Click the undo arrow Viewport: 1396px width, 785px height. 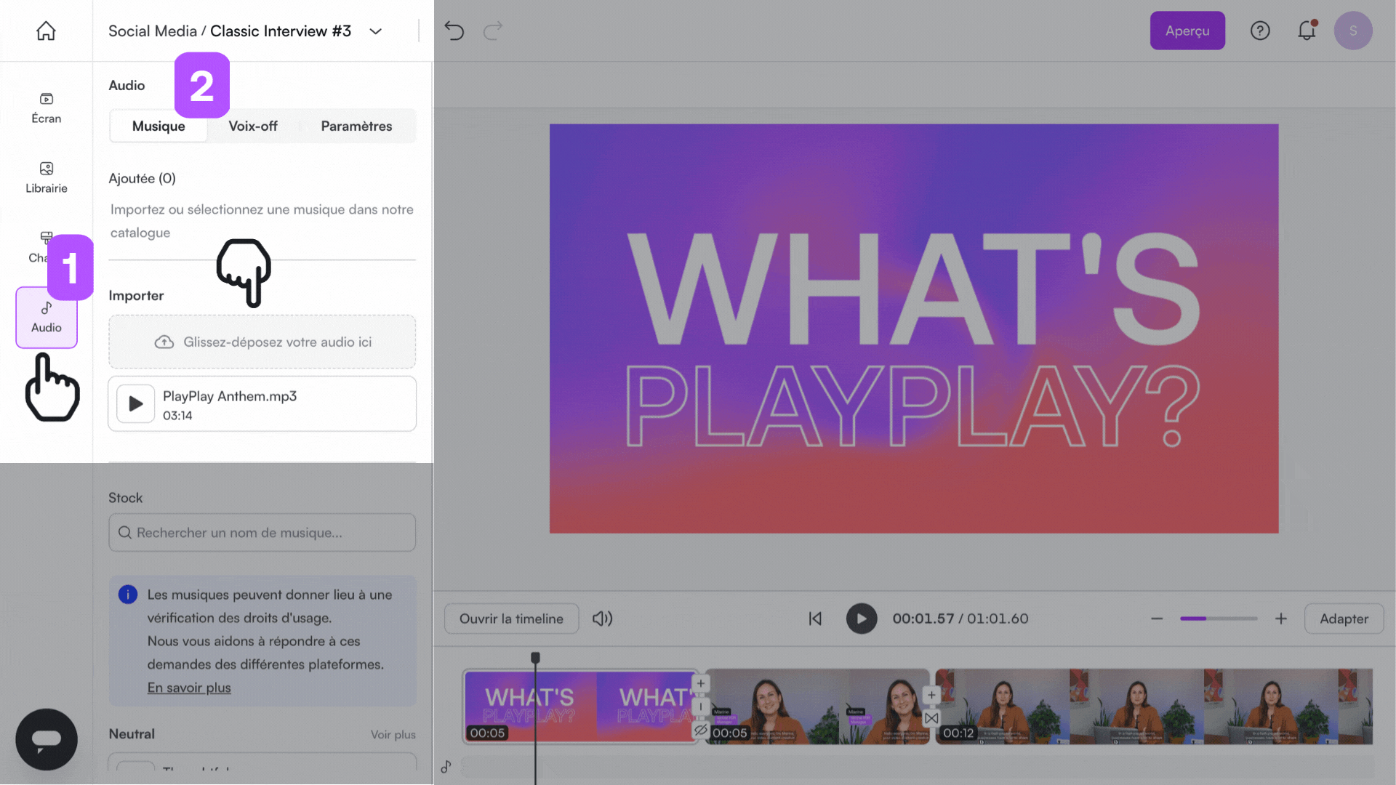454,31
